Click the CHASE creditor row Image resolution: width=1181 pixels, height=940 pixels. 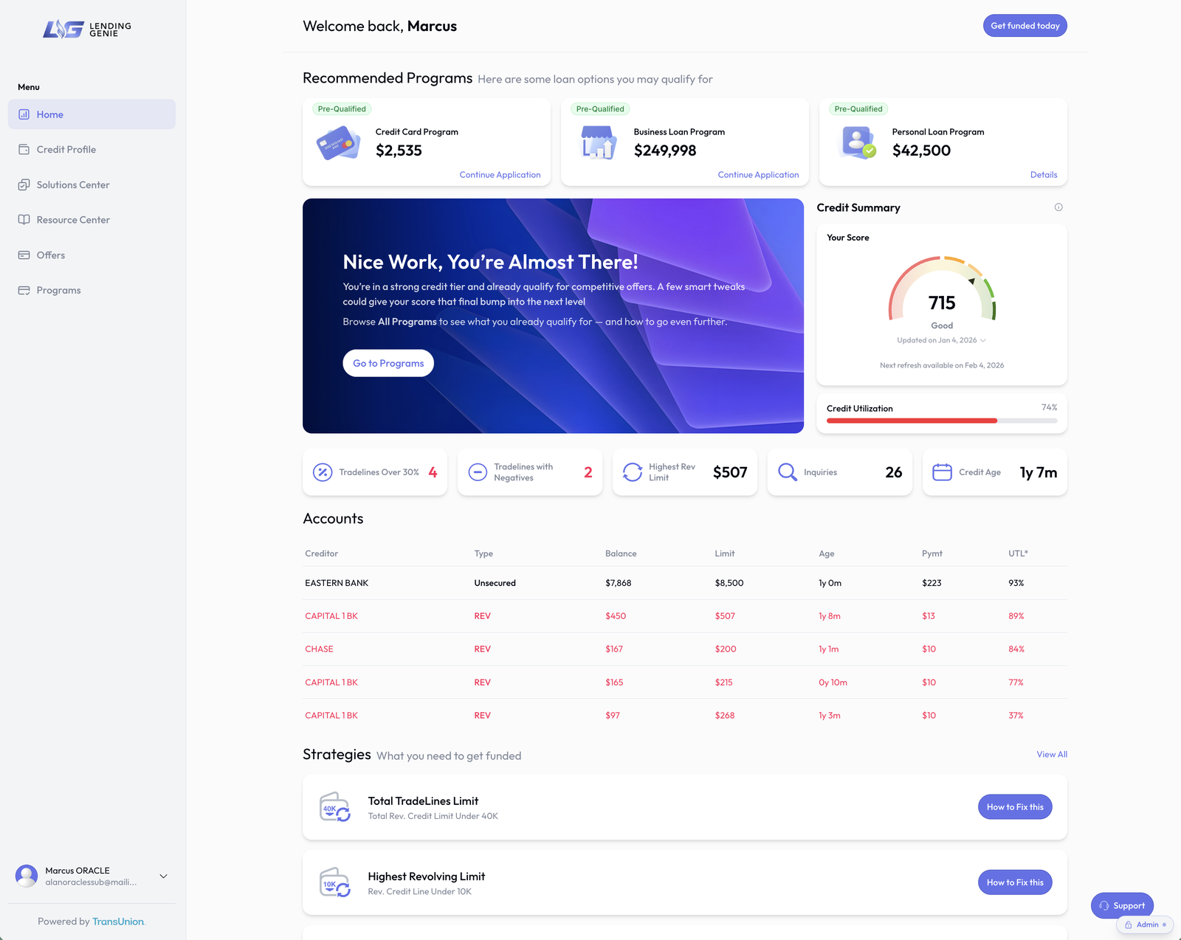[685, 649]
